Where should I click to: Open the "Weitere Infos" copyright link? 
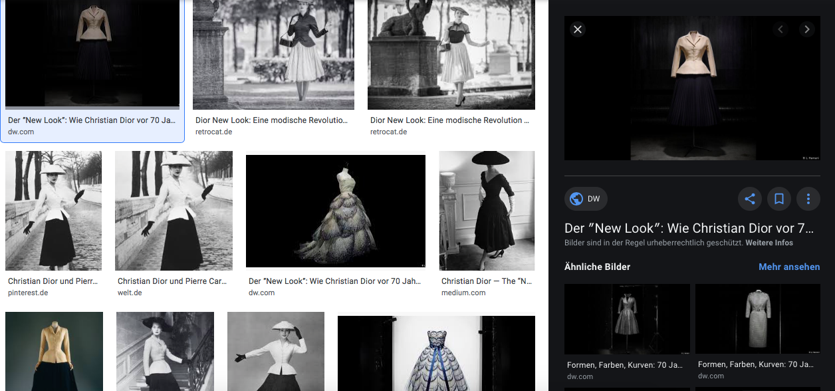point(769,243)
